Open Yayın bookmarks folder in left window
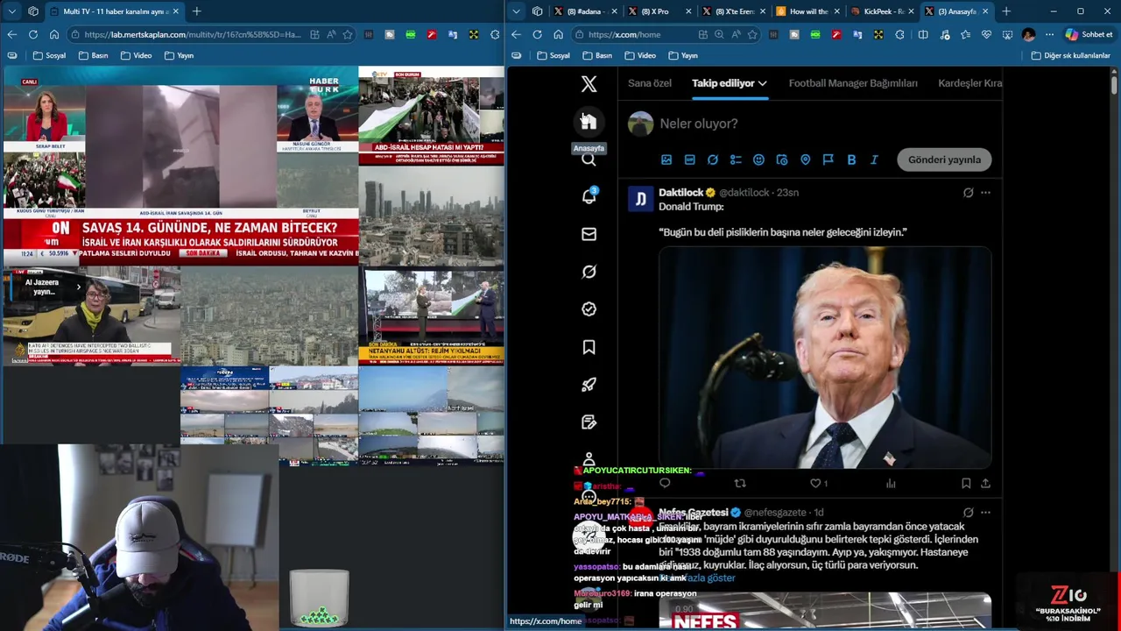This screenshot has height=631, width=1121. click(x=178, y=55)
